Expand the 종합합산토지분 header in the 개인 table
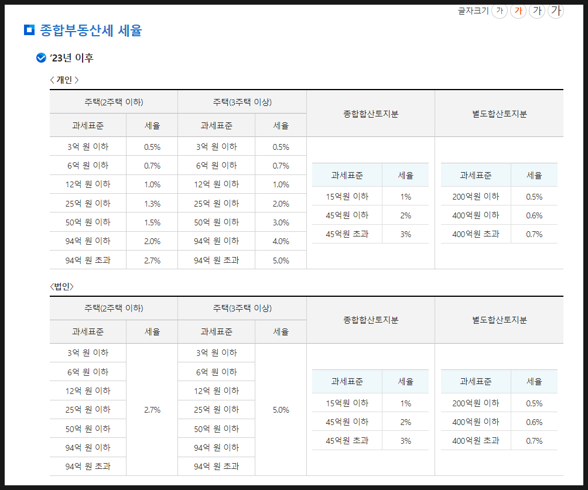The image size is (588, 490). [370, 113]
